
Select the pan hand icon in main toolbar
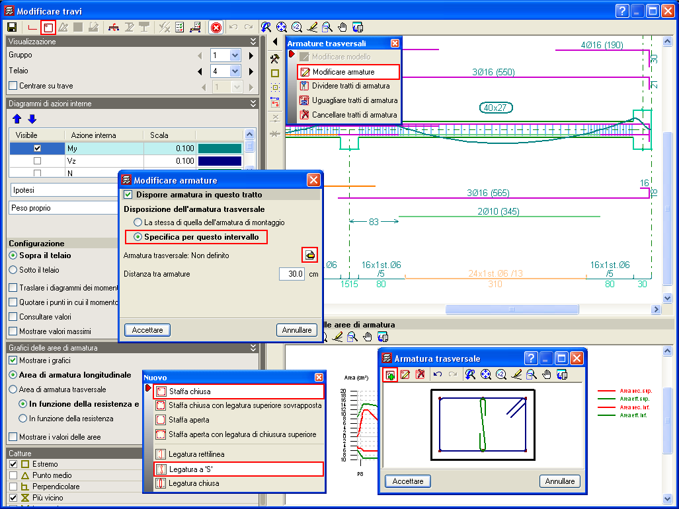click(342, 28)
